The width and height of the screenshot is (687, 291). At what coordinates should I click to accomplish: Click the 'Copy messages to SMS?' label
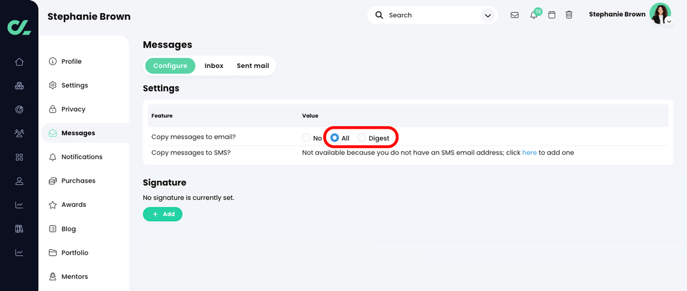[x=192, y=153]
